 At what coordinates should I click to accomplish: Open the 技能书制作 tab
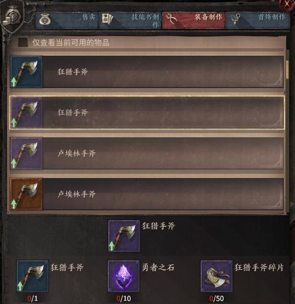[x=130, y=21]
